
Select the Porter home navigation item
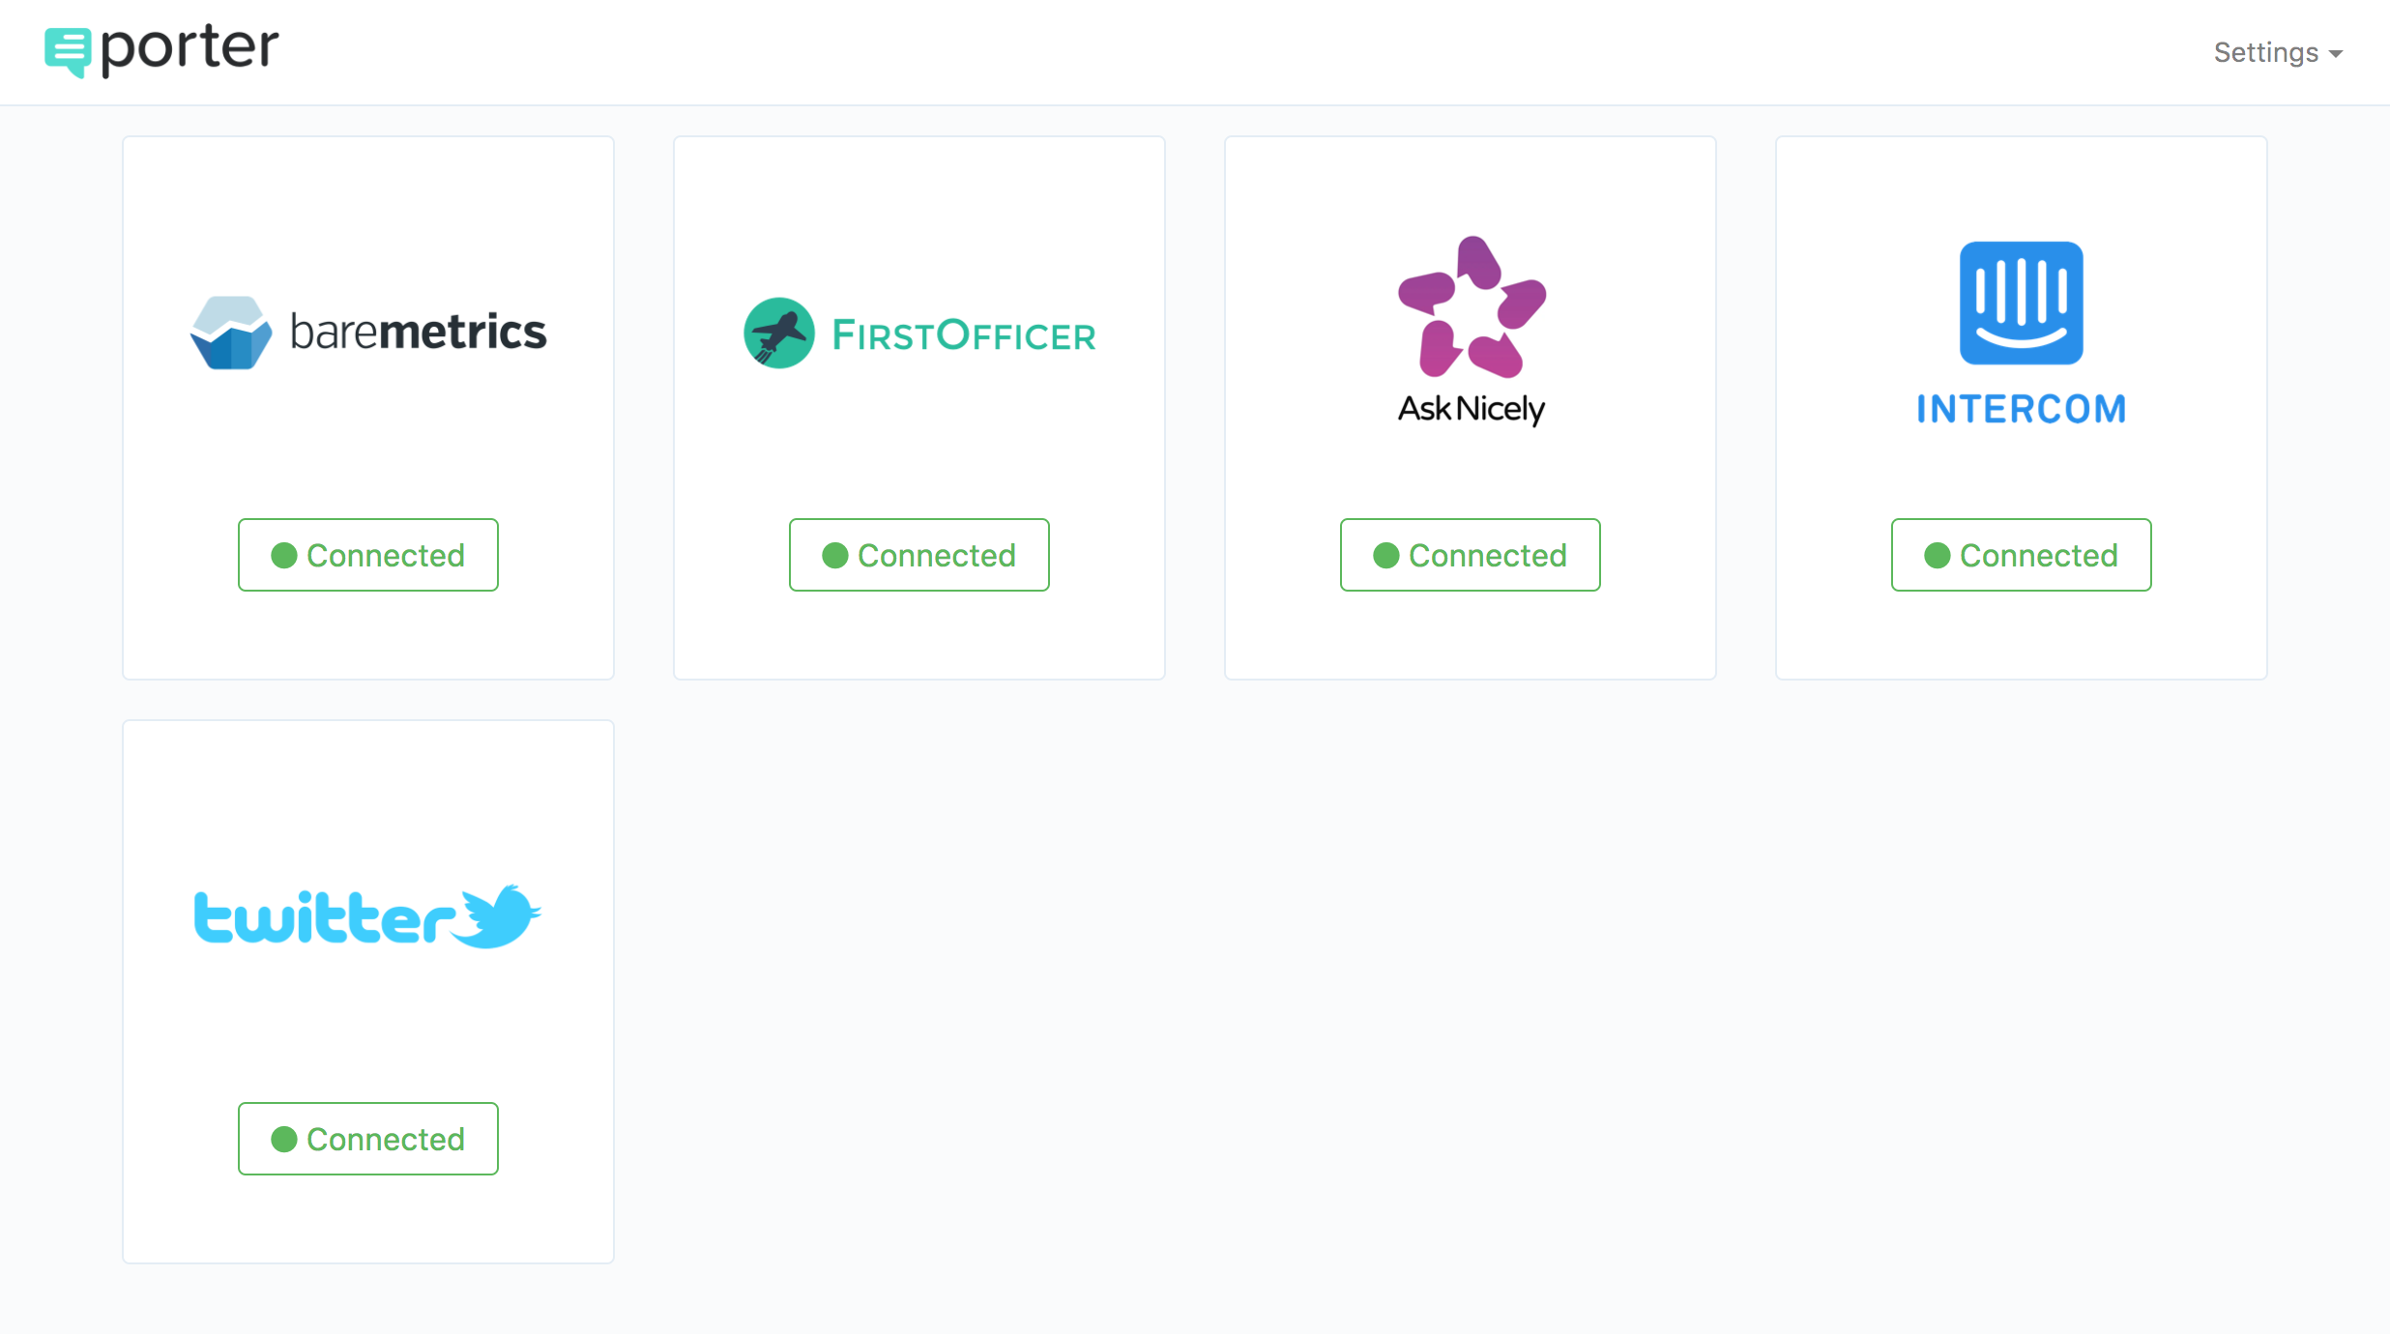[160, 47]
